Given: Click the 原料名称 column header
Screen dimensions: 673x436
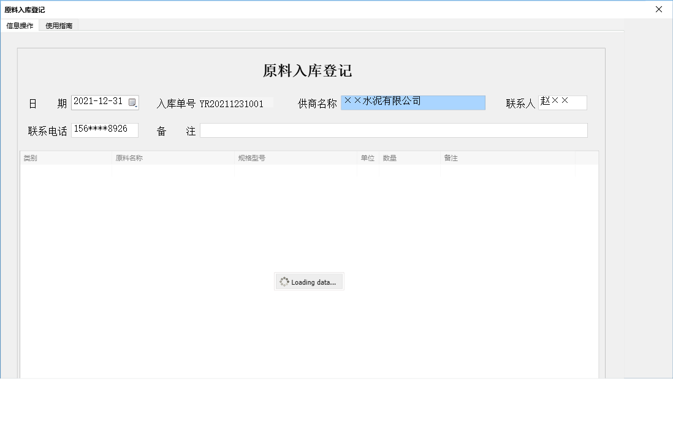Looking at the screenshot, I should [x=130, y=157].
